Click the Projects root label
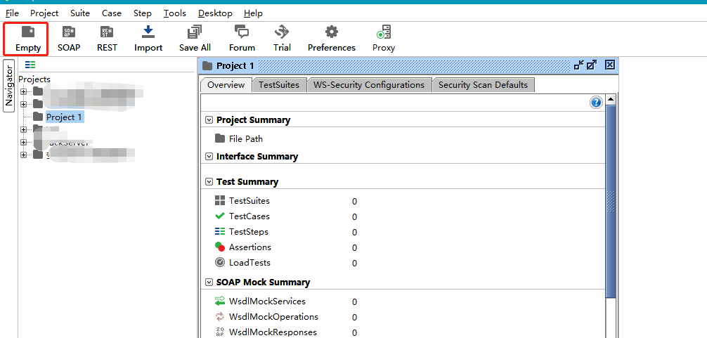 coord(34,79)
